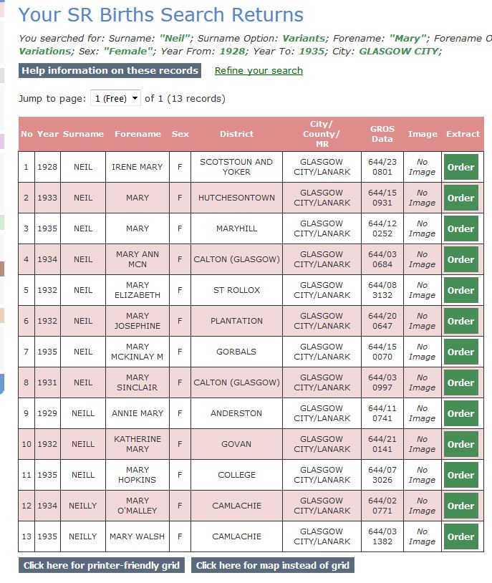
Task: Order the Katherine Mary Govan record
Action: coord(460,444)
